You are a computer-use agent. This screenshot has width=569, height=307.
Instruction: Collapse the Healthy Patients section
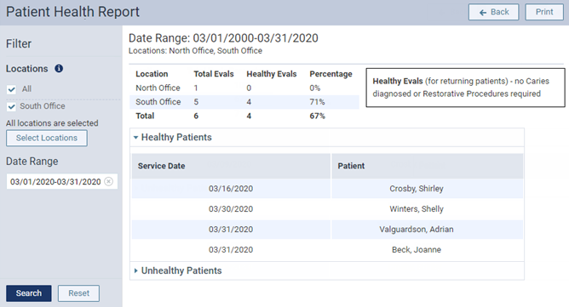click(x=135, y=138)
